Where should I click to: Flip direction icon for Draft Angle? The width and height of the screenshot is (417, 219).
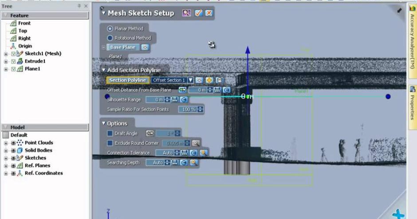point(150,133)
